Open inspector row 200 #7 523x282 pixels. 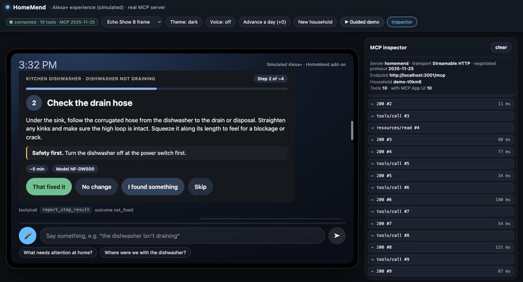pyautogui.click(x=441, y=224)
